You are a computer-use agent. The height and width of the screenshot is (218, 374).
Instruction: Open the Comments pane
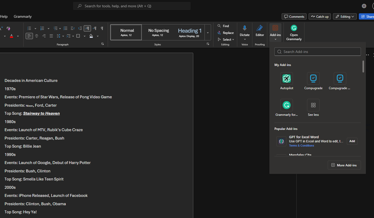294,16
